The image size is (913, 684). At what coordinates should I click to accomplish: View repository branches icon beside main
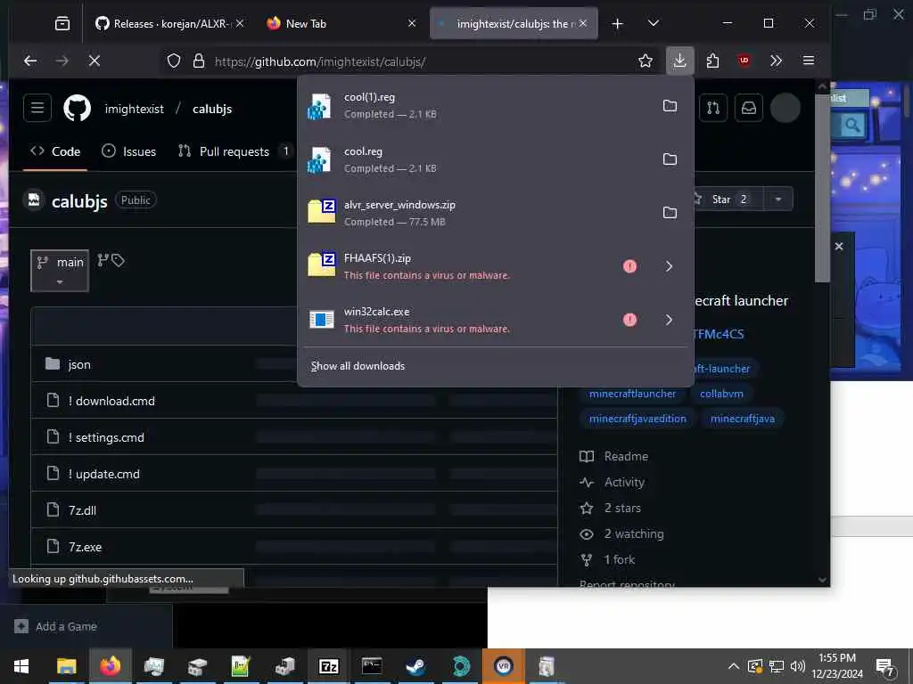point(103,261)
